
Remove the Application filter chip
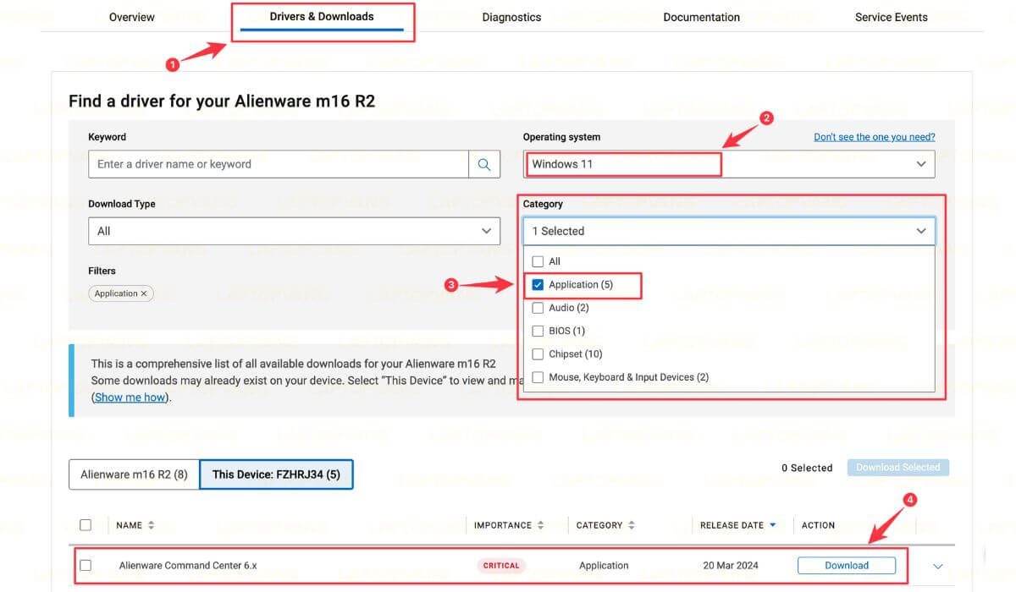(144, 293)
